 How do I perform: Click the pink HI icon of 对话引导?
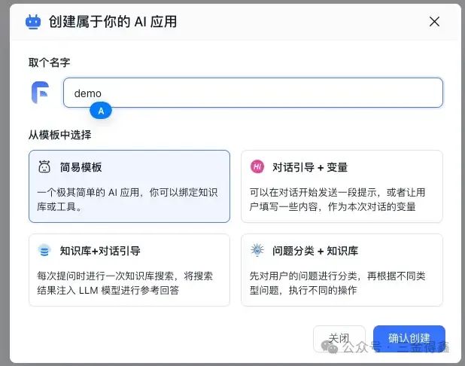(x=257, y=167)
